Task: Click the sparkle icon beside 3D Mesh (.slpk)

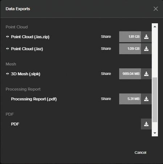Action: pyautogui.click(x=8, y=74)
